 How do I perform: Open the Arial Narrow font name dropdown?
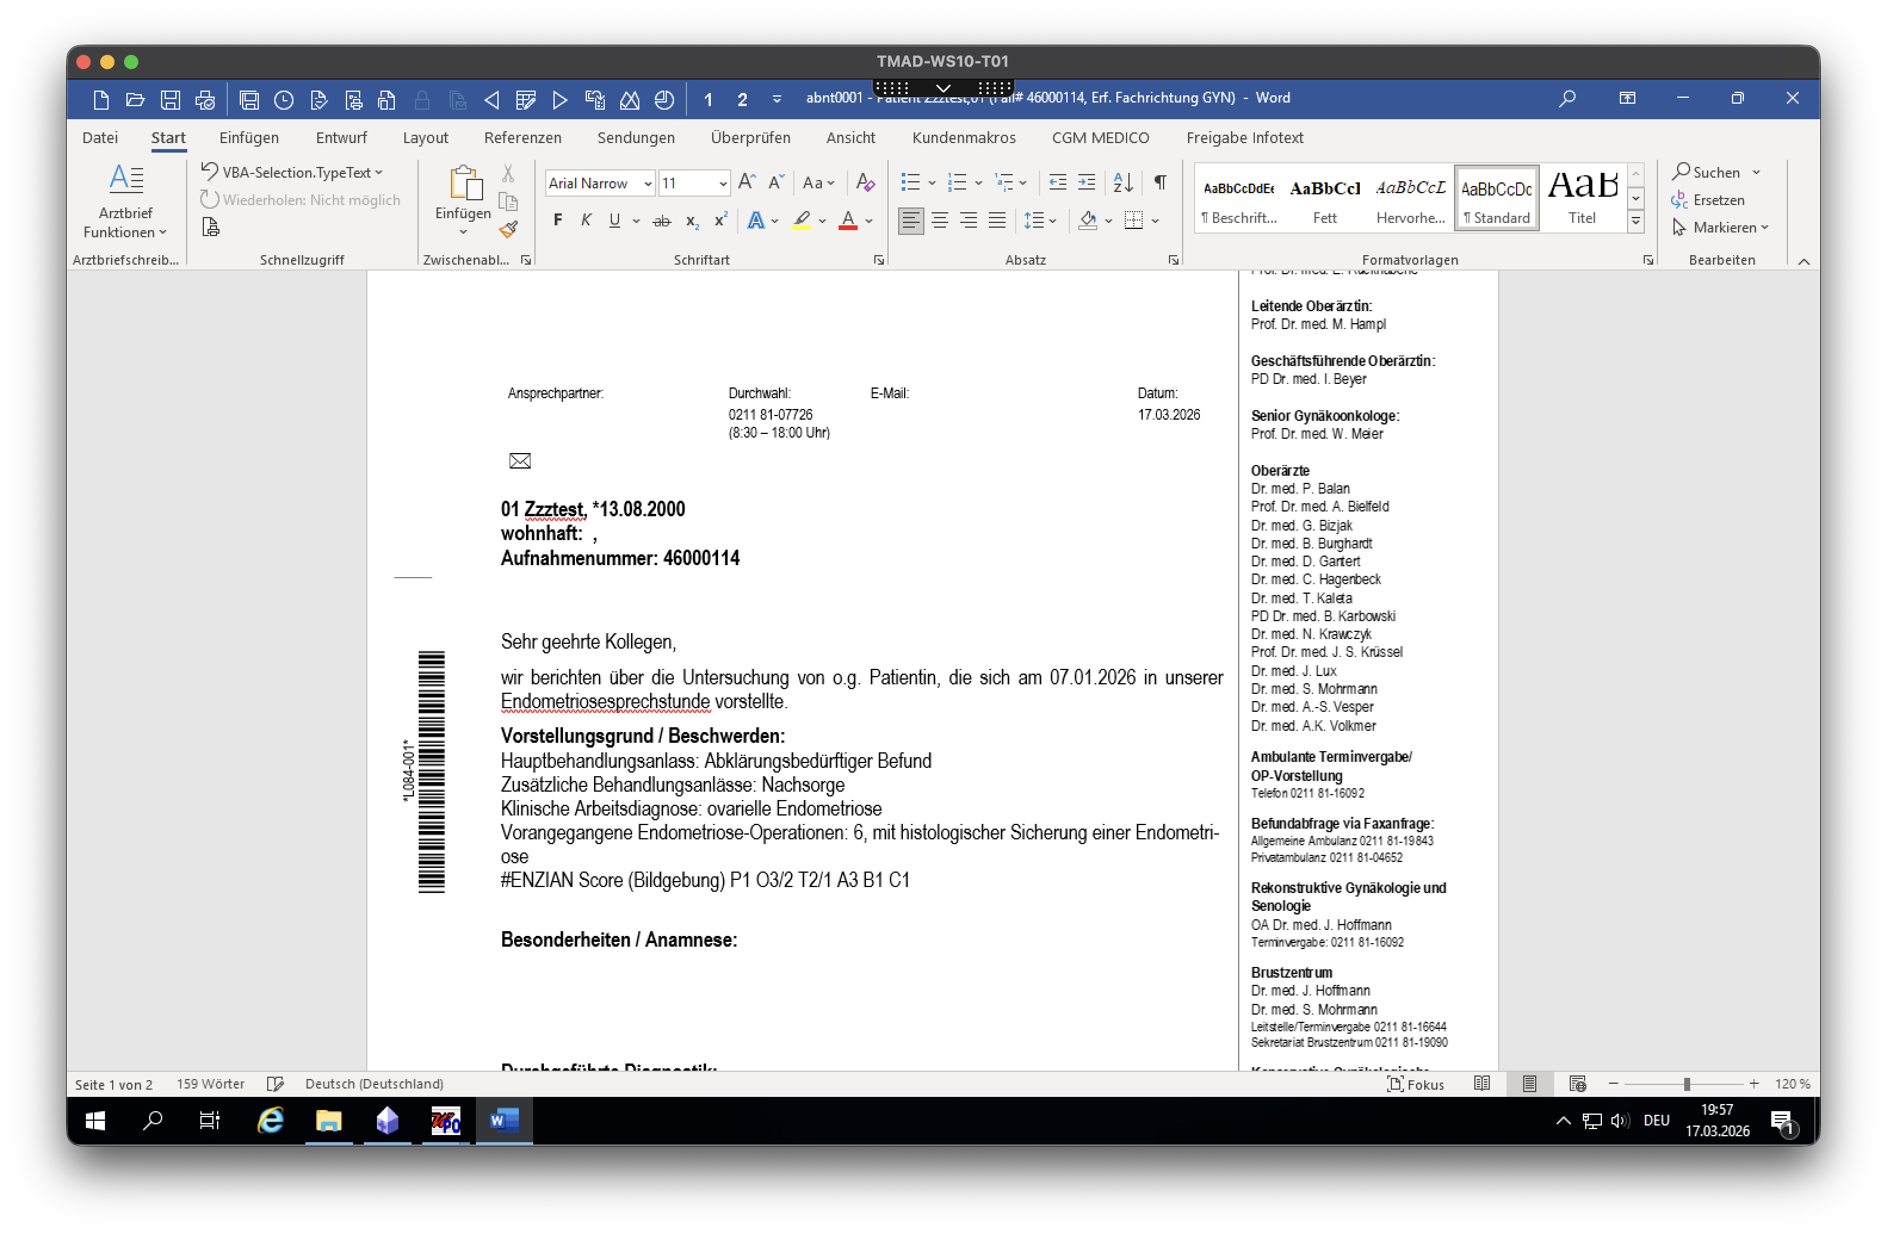click(648, 183)
